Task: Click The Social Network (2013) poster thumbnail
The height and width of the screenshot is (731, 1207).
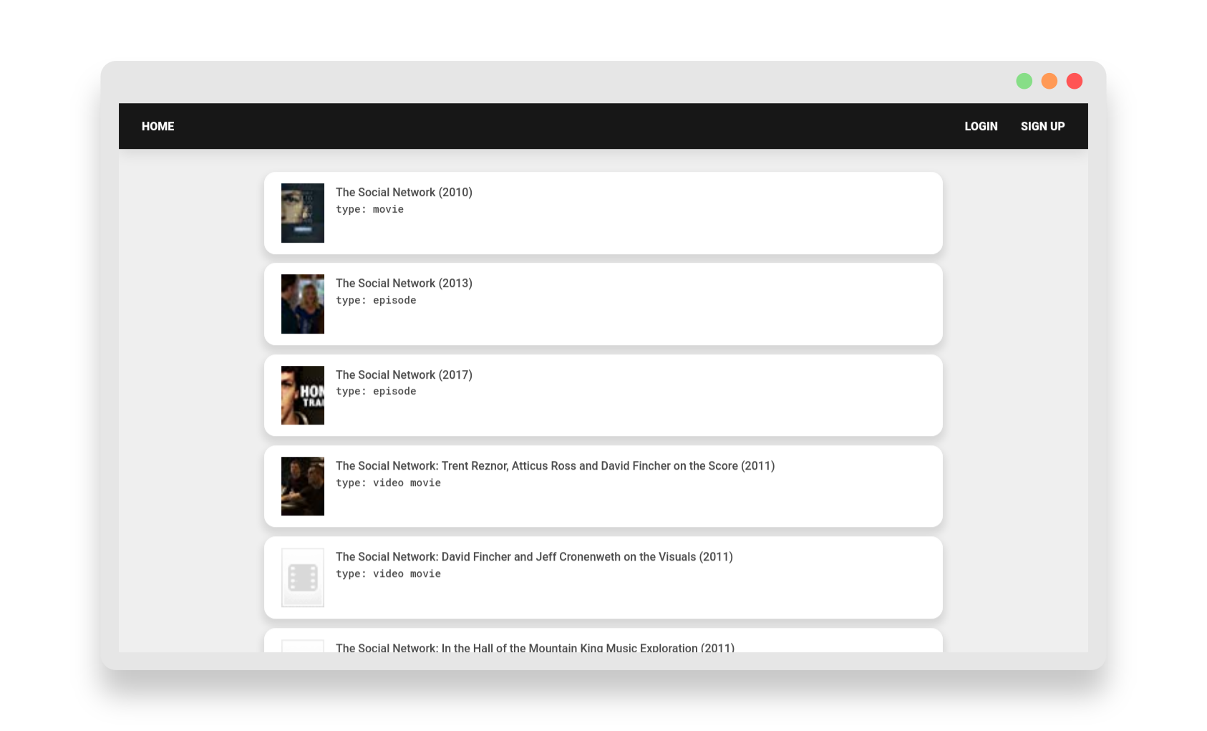Action: (x=303, y=304)
